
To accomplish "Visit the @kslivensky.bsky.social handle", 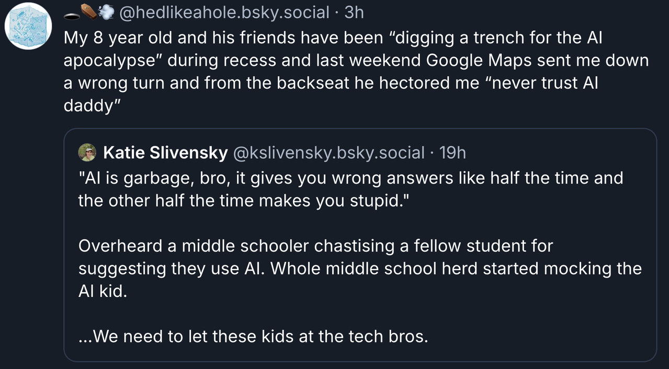I will point(328,153).
